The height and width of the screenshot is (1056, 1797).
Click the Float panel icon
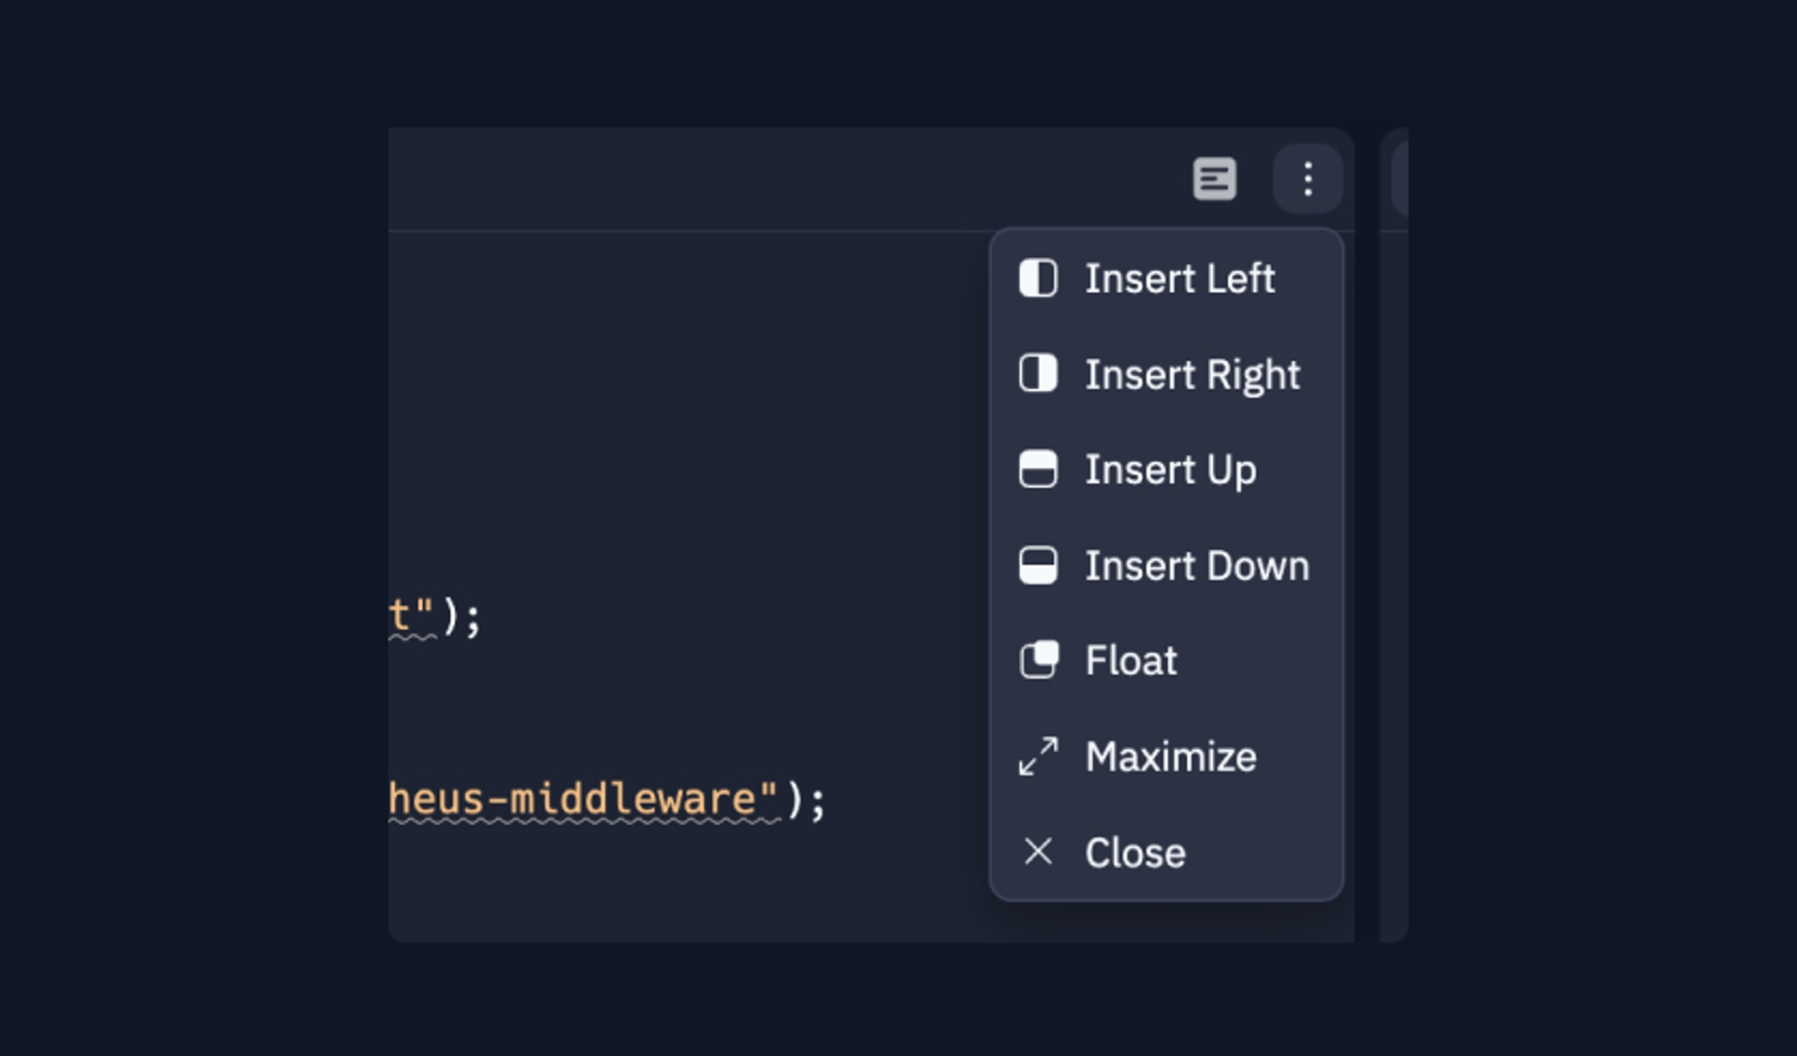coord(1038,660)
